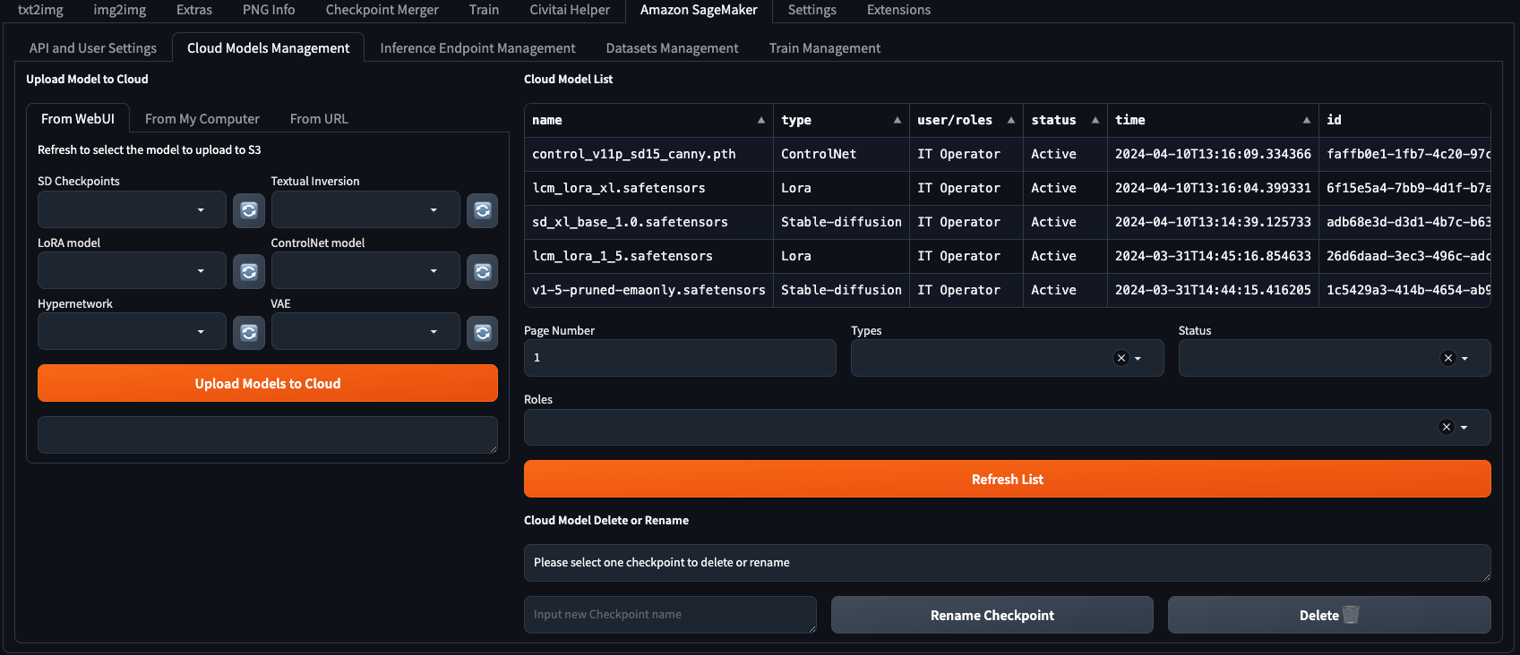Select the lcm_lora_xl.safetensors name cell

[x=648, y=188]
